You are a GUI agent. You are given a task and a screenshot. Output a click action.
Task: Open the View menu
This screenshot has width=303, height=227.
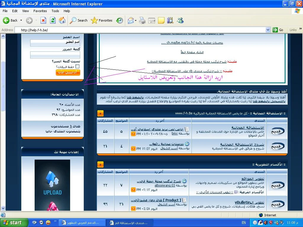pos(25,11)
